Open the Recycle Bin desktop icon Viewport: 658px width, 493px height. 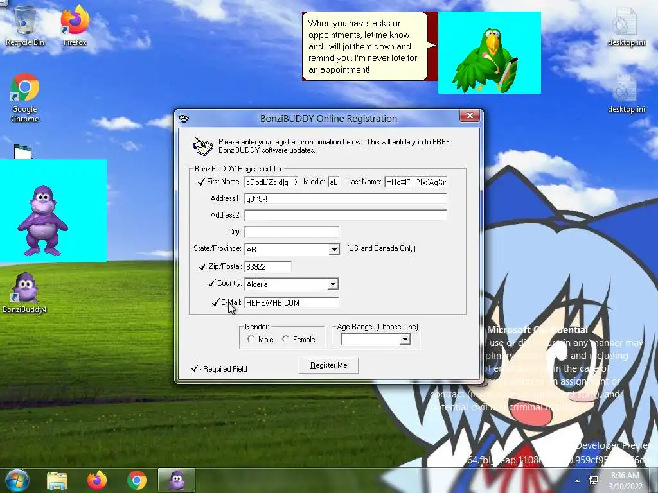[x=25, y=25]
